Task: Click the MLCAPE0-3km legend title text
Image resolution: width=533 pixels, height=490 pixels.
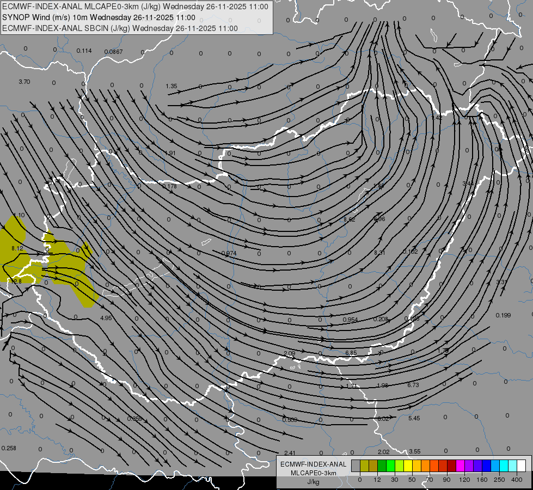Action: point(313,473)
